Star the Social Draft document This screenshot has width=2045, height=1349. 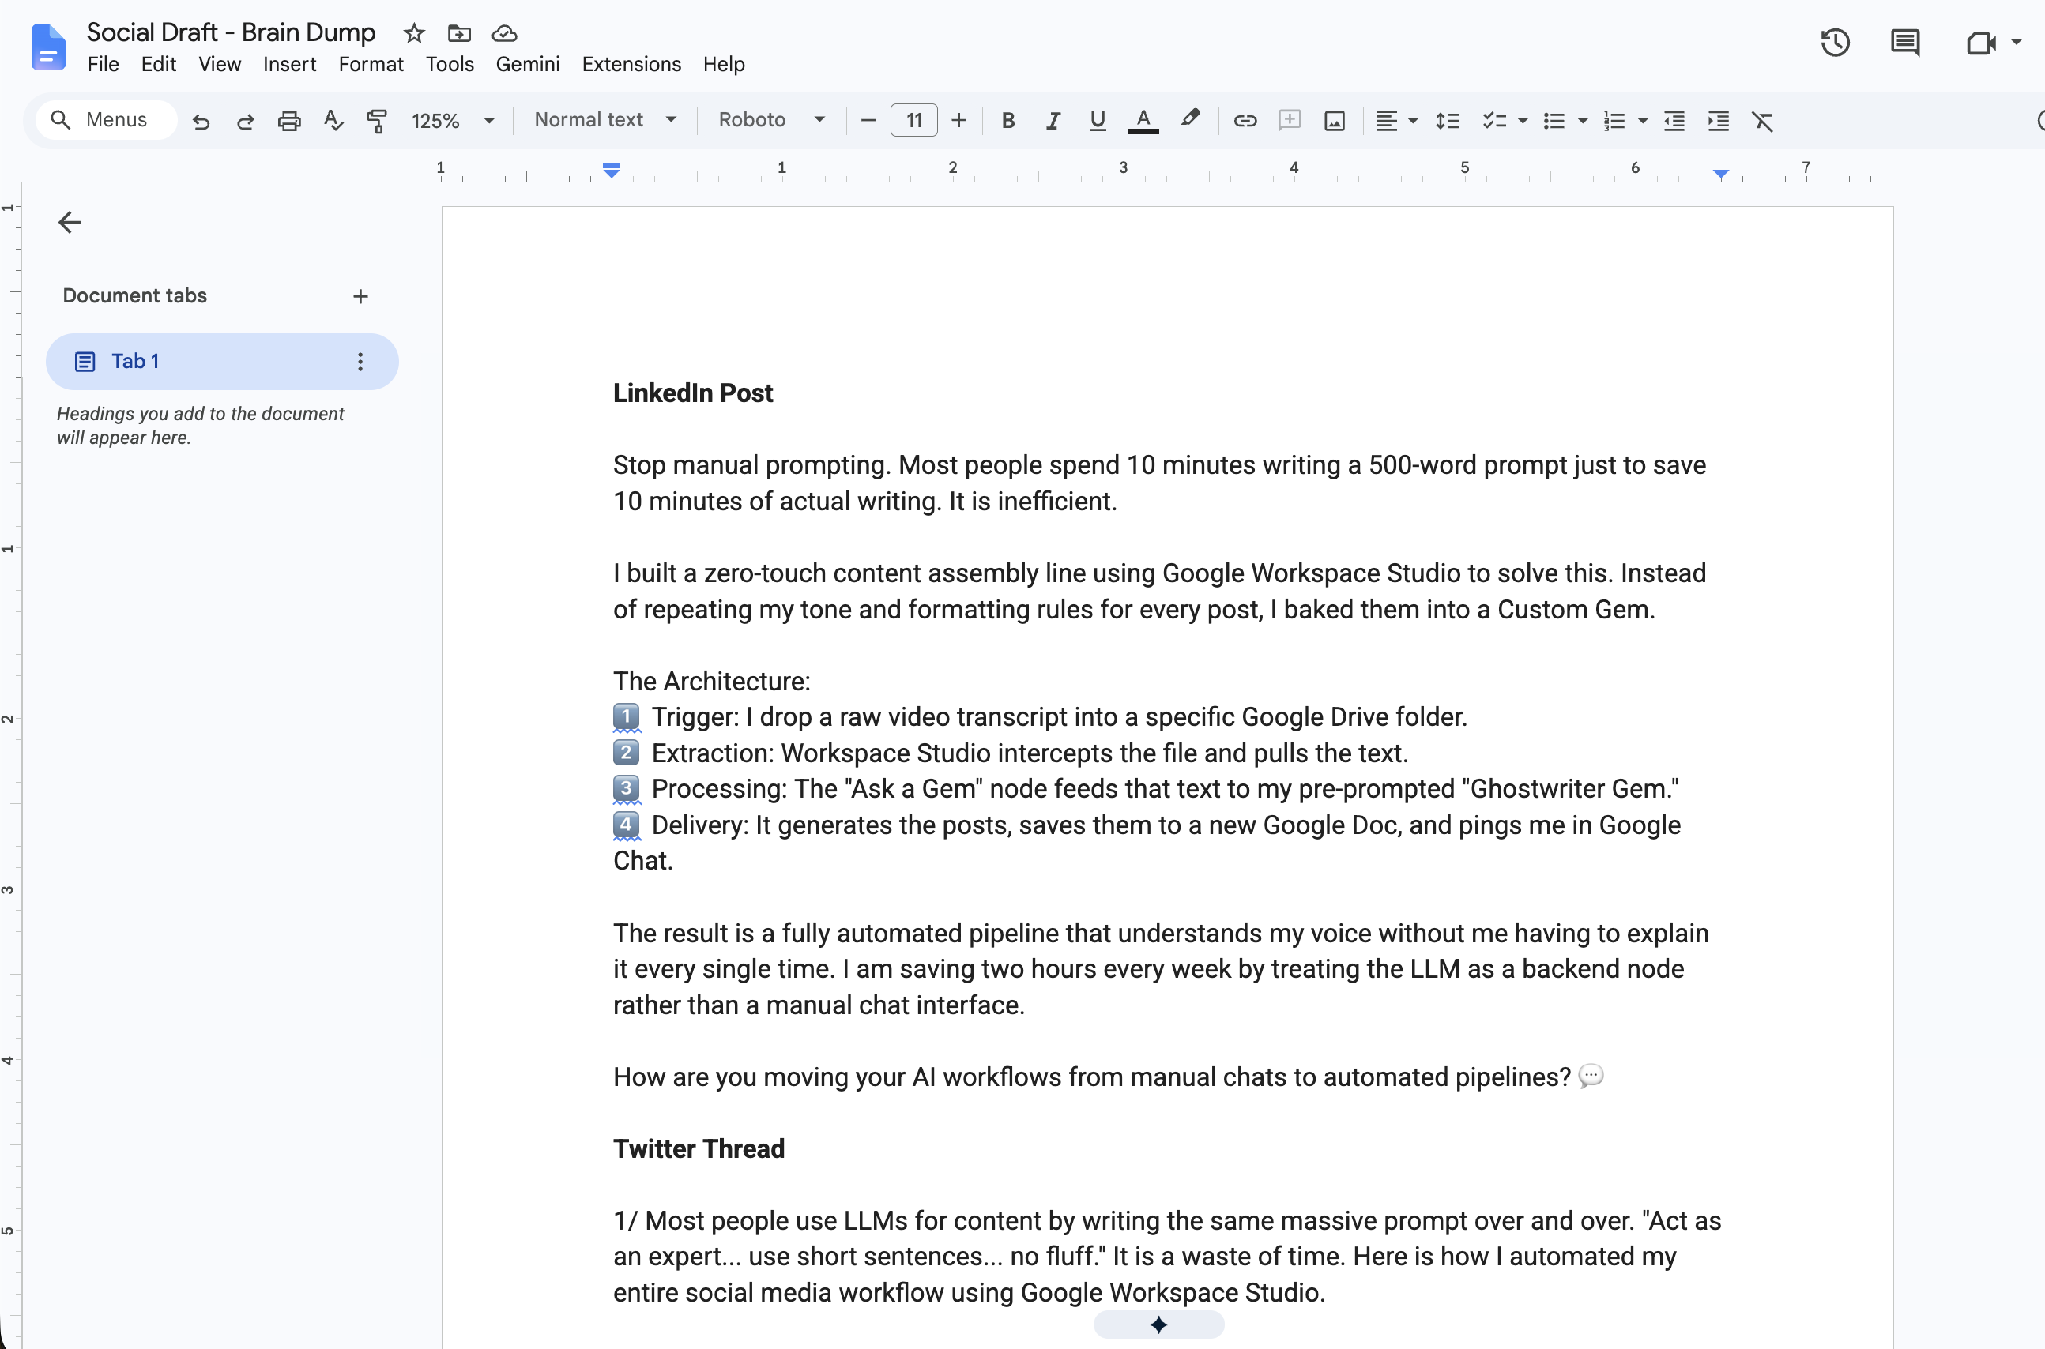[414, 33]
